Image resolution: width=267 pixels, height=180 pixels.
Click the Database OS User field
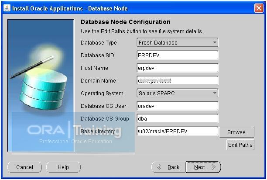(178, 106)
